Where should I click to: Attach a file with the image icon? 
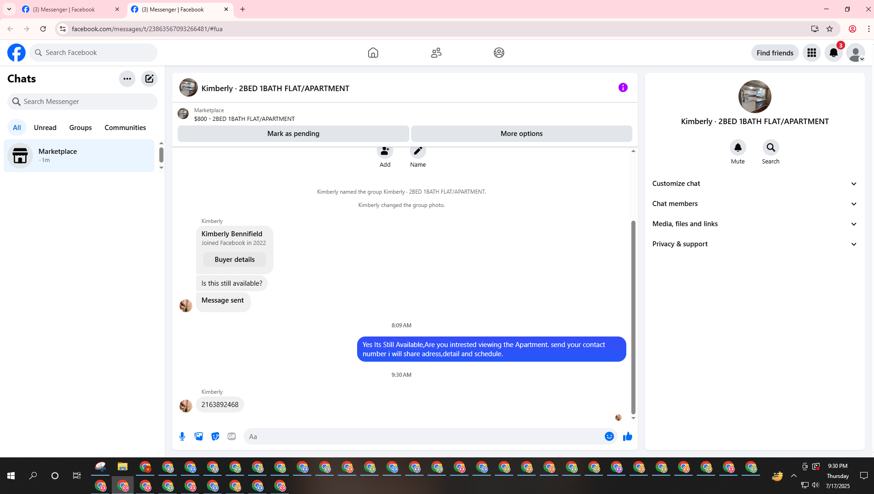tap(199, 436)
